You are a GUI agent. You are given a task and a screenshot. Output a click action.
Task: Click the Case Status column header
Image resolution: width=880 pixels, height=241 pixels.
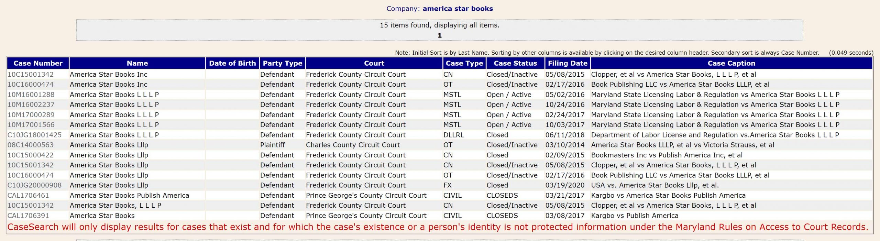coord(515,63)
